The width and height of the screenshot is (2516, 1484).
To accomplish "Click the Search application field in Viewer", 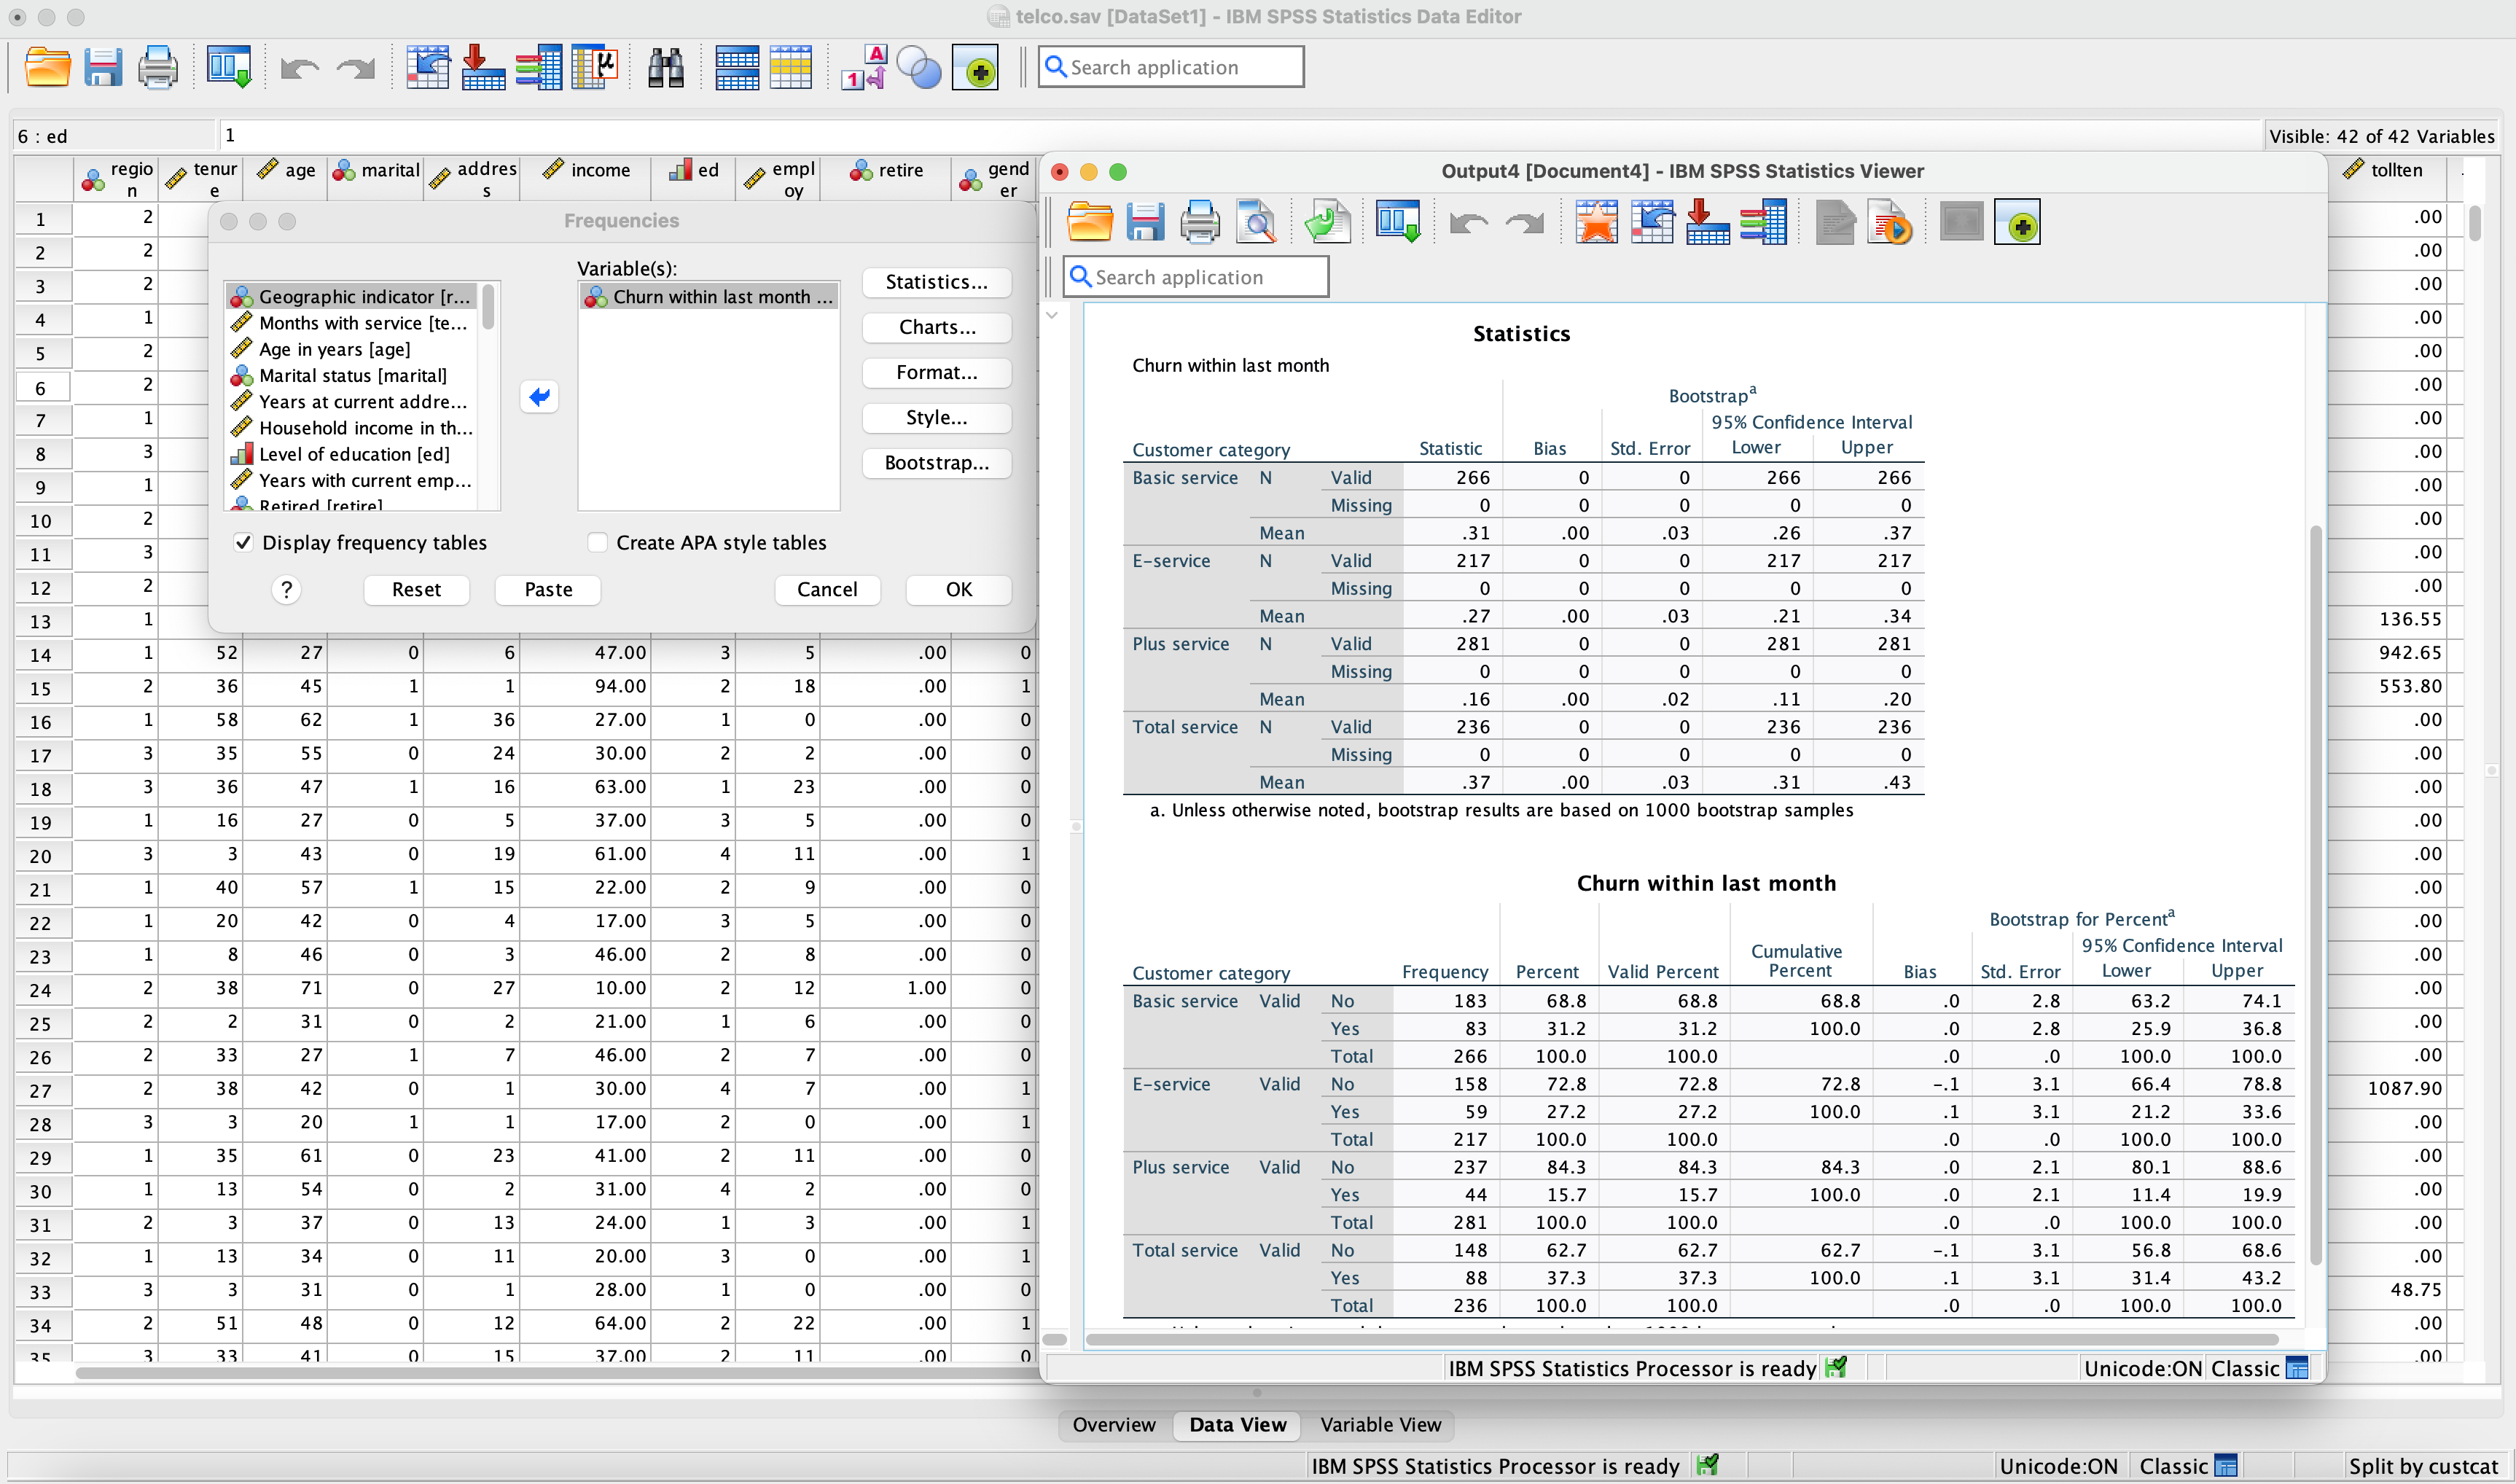I will pos(1195,276).
